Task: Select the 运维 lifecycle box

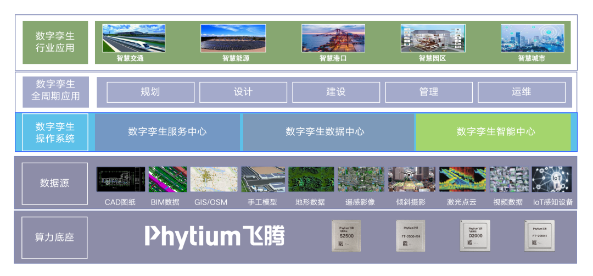Action: (522, 92)
